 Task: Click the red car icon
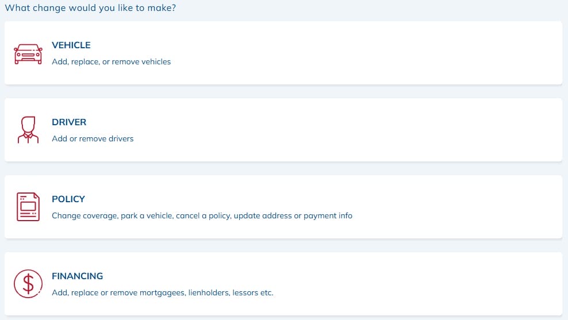pyautogui.click(x=28, y=53)
